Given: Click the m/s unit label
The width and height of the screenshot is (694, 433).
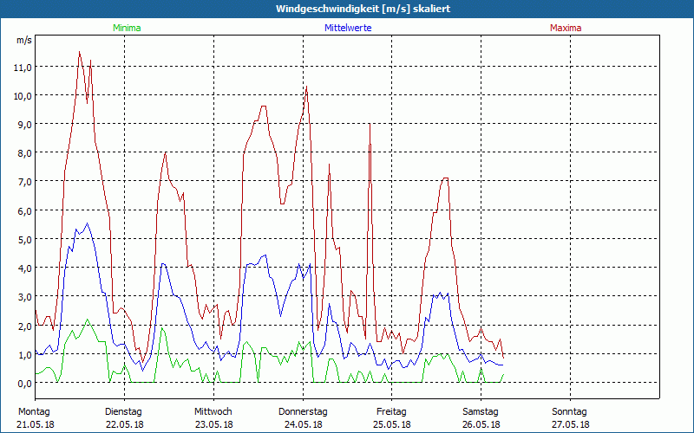Looking at the screenshot, I should [x=23, y=40].
